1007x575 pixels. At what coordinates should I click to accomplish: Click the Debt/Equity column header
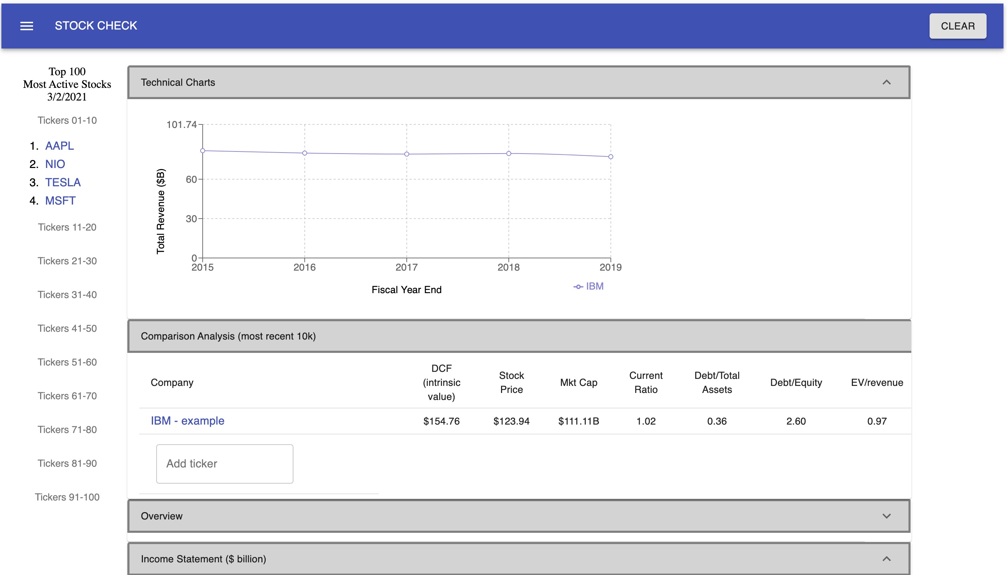[796, 382]
